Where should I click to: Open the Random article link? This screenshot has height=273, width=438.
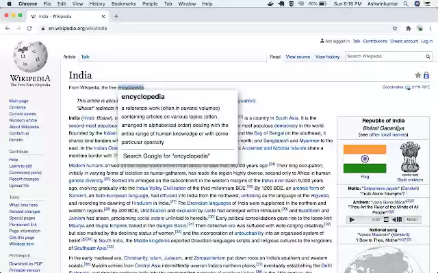pyautogui.click(x=23, y=120)
